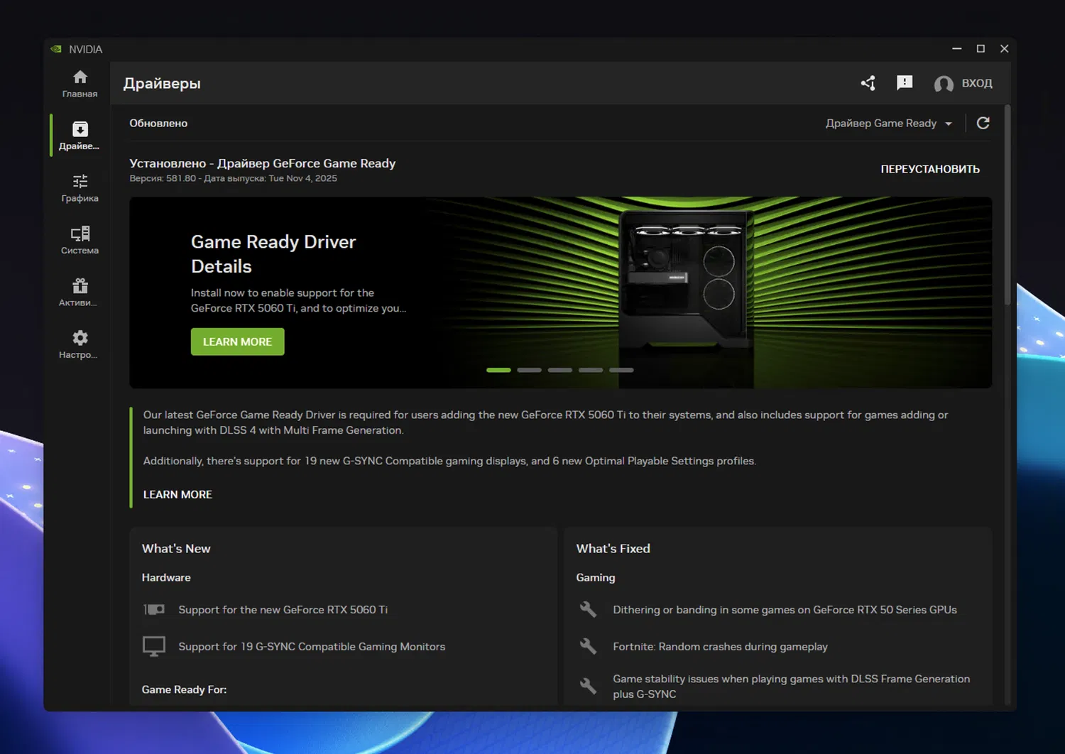
Task: Click the 'Gaming' subheading
Action: click(x=595, y=577)
